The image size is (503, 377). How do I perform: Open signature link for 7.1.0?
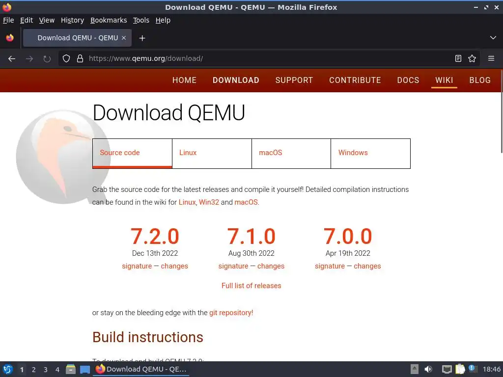[x=233, y=266]
